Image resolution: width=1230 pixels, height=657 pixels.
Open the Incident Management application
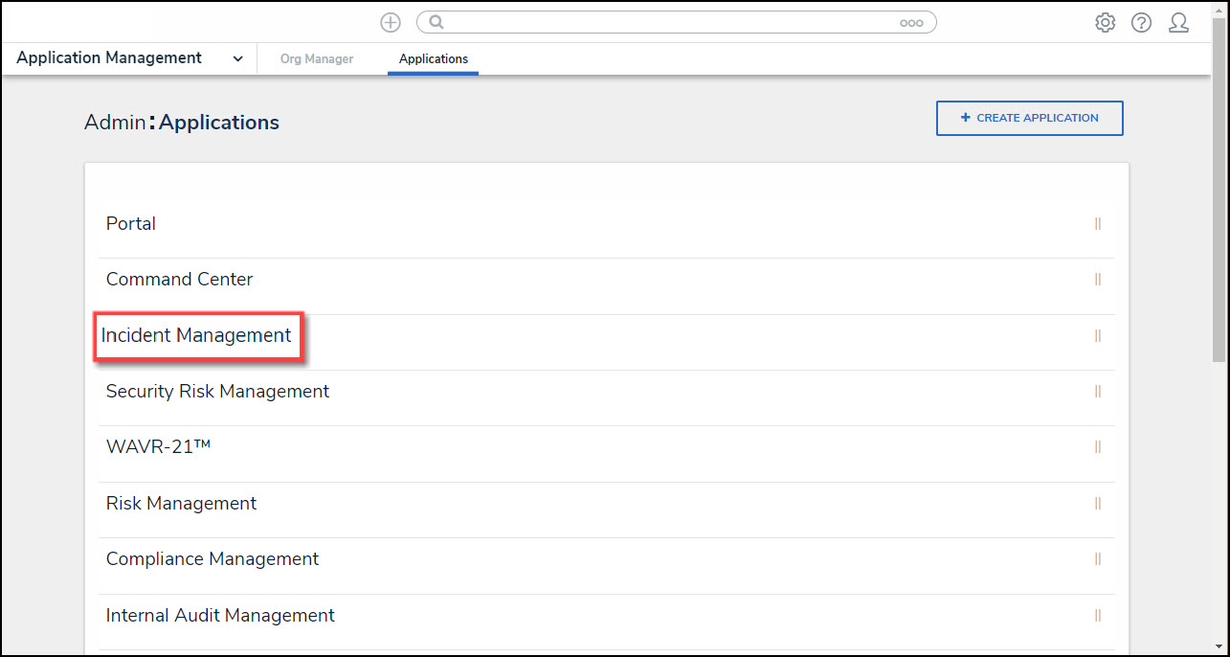pyautogui.click(x=196, y=336)
